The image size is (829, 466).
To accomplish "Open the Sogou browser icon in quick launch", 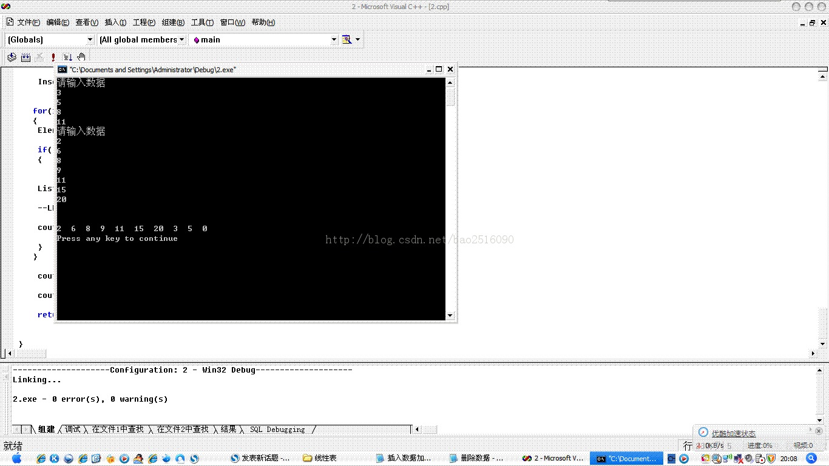I will coord(195,459).
